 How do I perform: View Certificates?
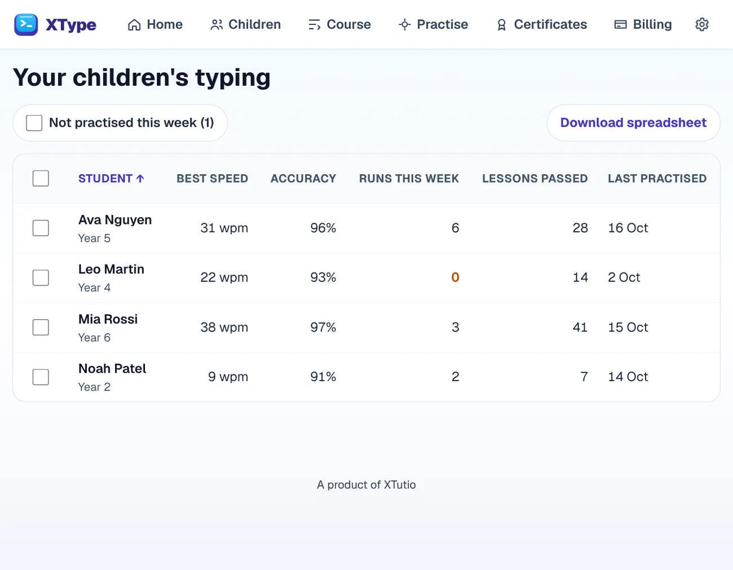541,24
